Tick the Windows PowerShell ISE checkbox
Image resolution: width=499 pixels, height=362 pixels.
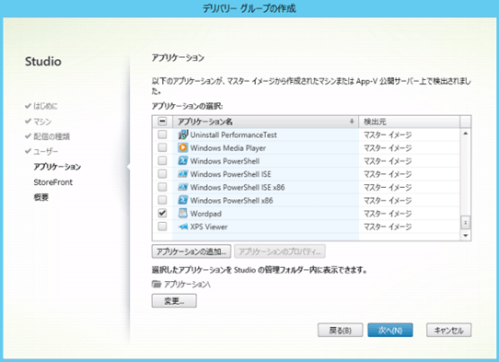(162, 174)
